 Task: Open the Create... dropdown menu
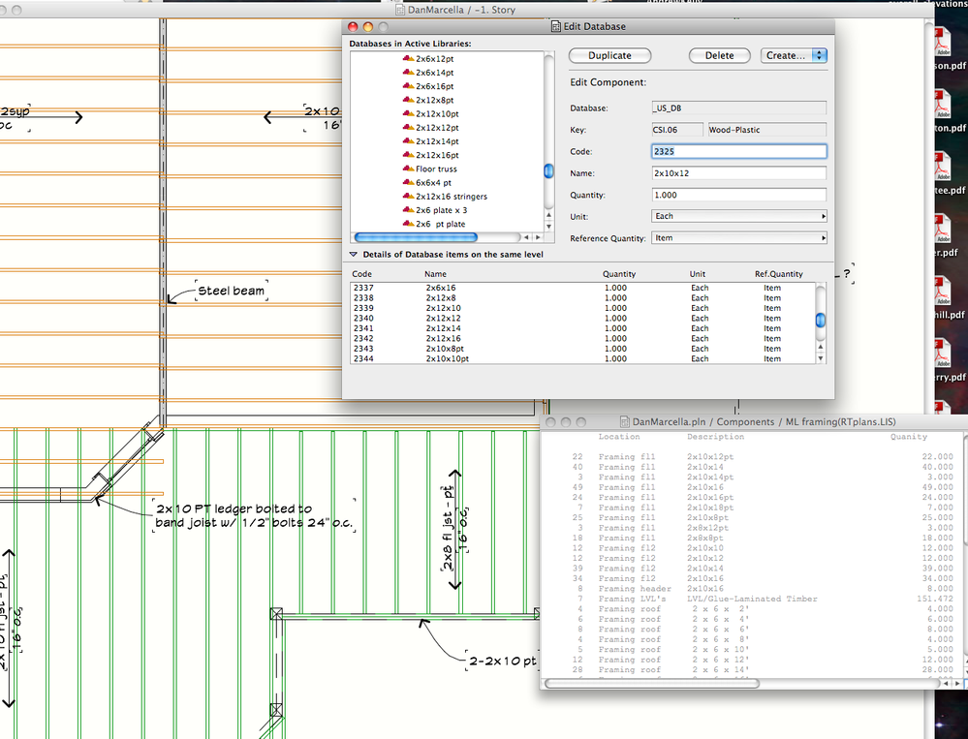tap(793, 56)
